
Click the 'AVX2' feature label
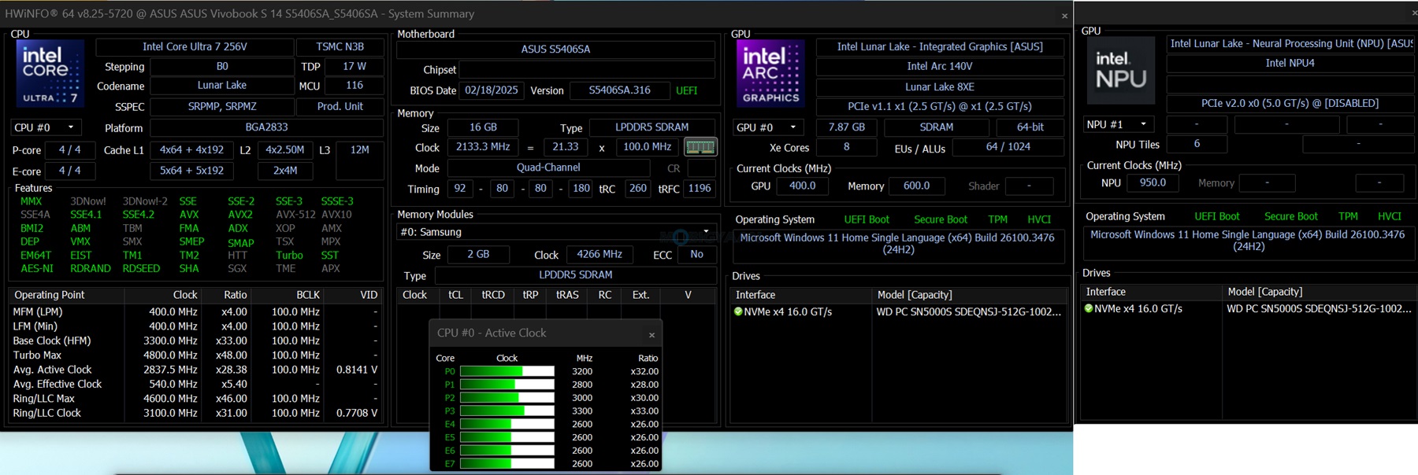240,215
